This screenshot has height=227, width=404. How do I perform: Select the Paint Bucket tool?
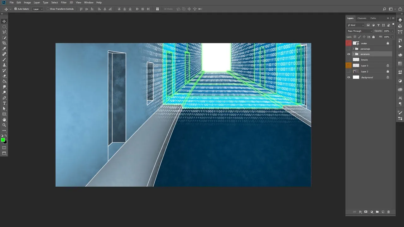4,81
